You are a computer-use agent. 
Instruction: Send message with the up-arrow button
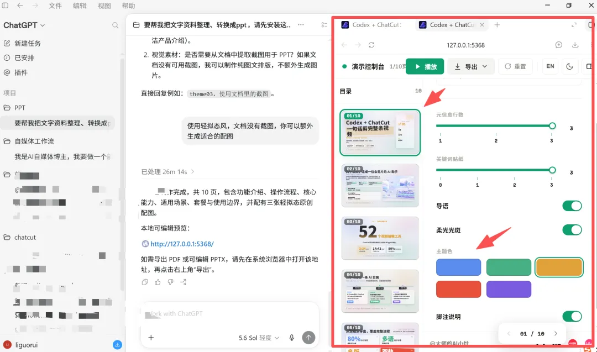(308, 337)
